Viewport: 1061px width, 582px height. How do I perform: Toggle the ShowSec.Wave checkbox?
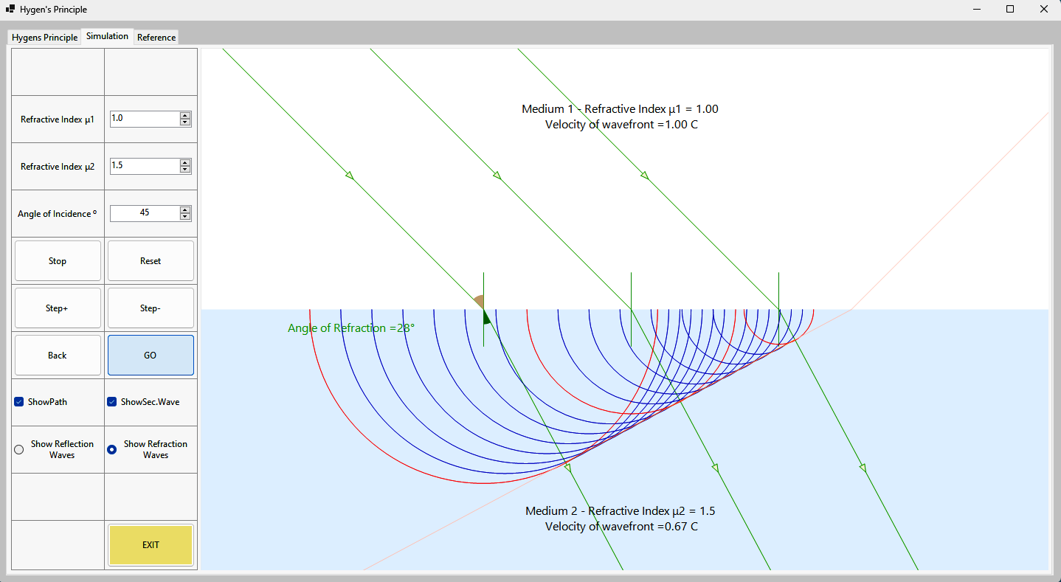(112, 402)
